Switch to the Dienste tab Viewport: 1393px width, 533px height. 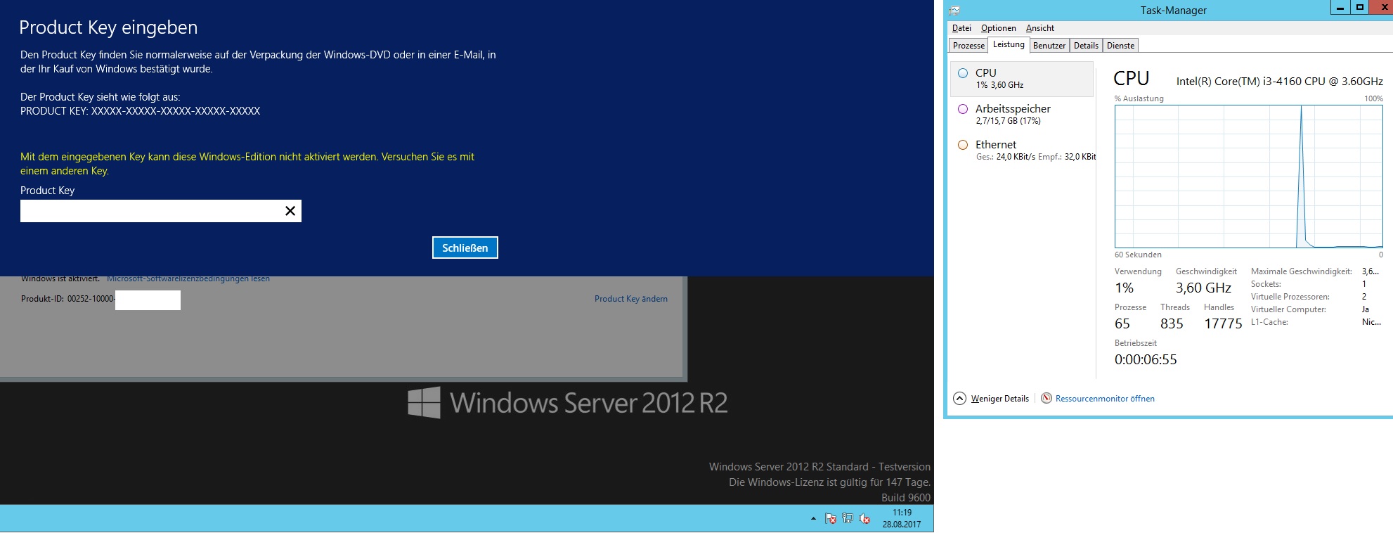tap(1120, 46)
